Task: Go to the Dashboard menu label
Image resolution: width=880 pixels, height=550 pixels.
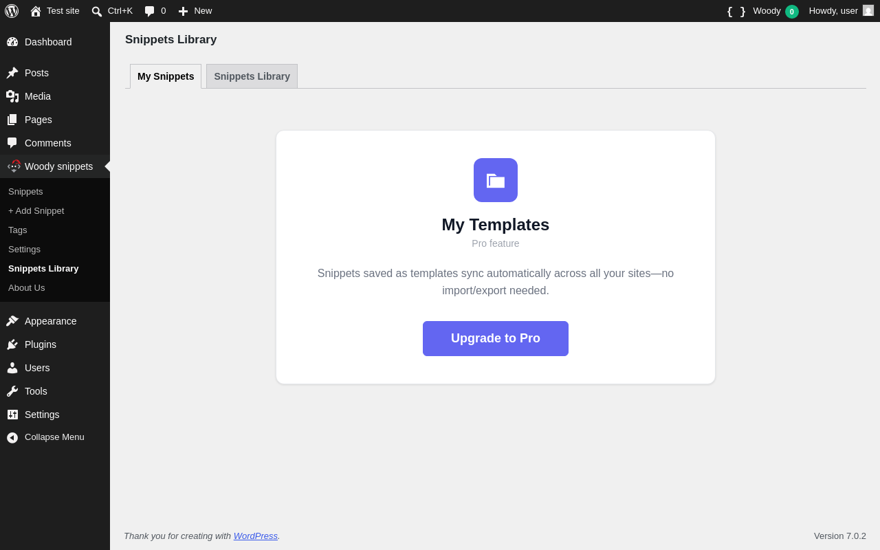Action: click(x=48, y=42)
